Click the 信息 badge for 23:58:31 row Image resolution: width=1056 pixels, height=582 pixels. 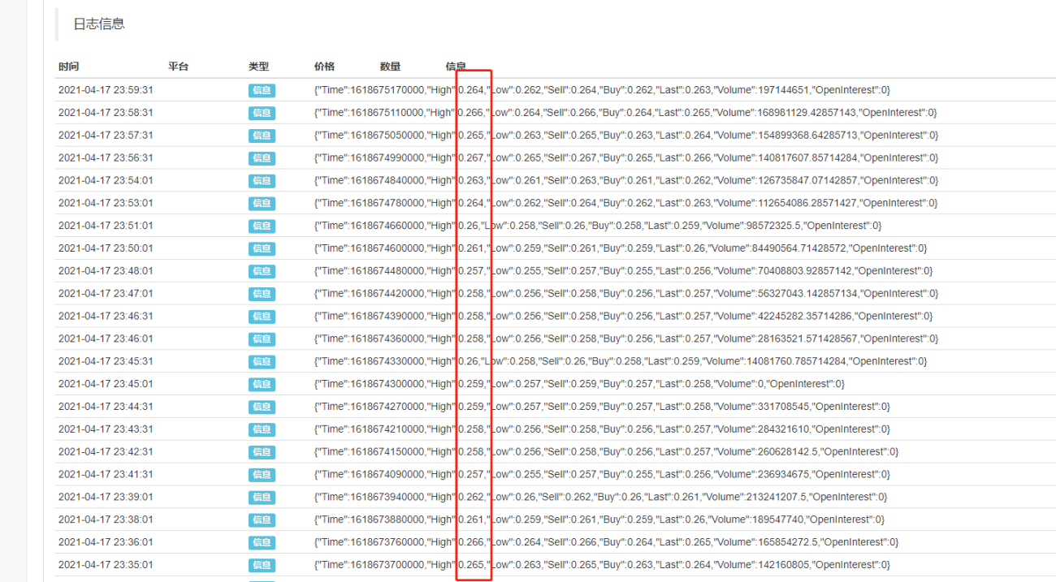[x=262, y=113]
